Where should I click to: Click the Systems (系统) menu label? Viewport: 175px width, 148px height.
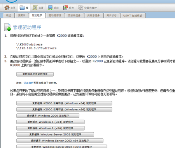pos(56,8)
